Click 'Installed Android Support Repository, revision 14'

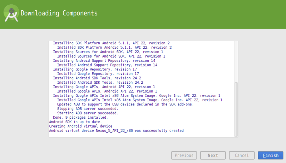pos(107,65)
